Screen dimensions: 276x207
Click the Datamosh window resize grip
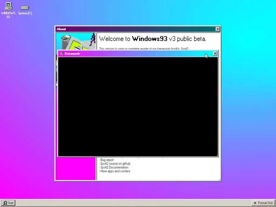(217, 156)
